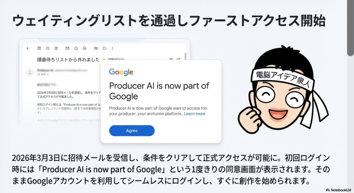Image resolution: width=354 pixels, height=193 pixels.
Task: Open the Learn more link
Action: [x=195, y=114]
